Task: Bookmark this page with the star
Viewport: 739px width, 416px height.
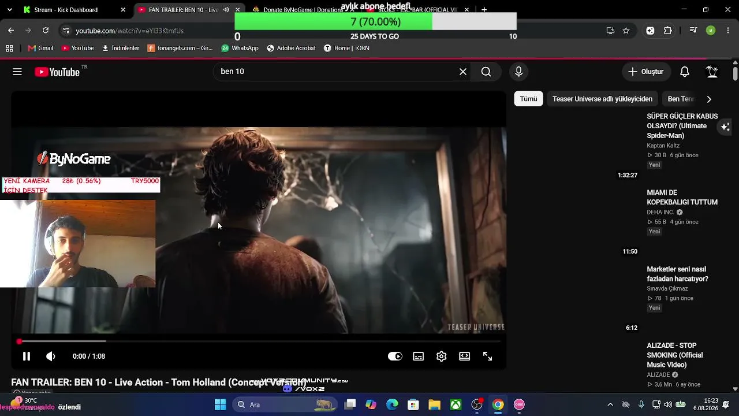Action: tap(626, 31)
